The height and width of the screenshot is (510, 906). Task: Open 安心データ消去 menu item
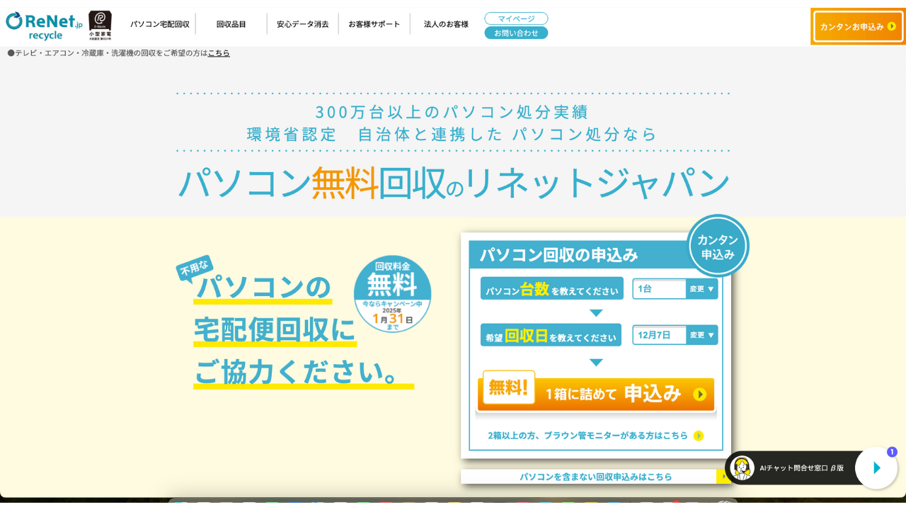pyautogui.click(x=303, y=24)
